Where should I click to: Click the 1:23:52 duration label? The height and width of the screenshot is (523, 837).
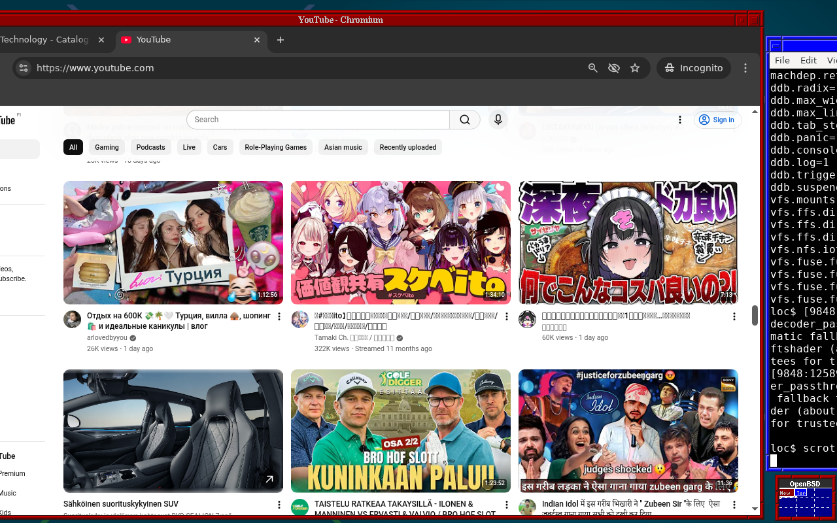pyautogui.click(x=494, y=483)
